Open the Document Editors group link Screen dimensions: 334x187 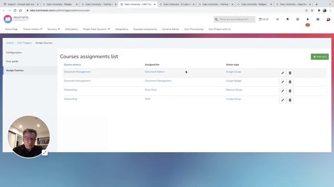click(x=154, y=72)
